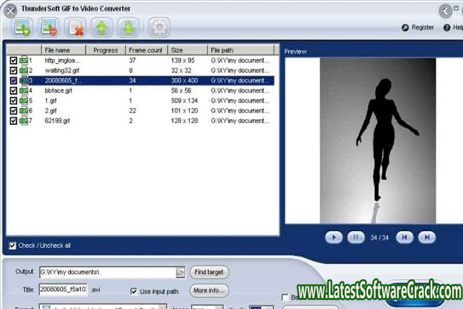
Task: Move selected file up with green arrow
Action: (x=102, y=28)
